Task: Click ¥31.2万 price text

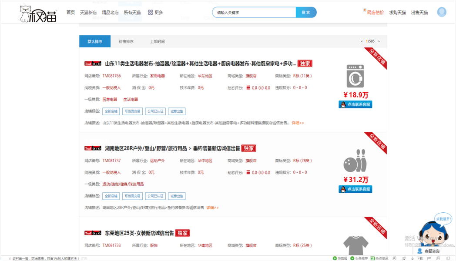Action: tap(355, 180)
